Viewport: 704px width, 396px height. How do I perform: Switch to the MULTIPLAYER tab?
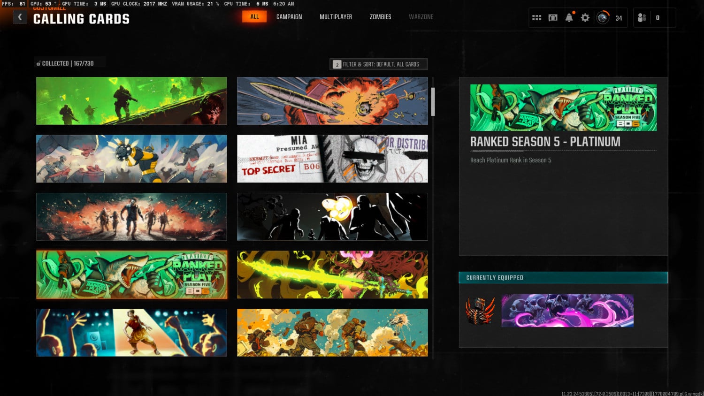pyautogui.click(x=336, y=17)
